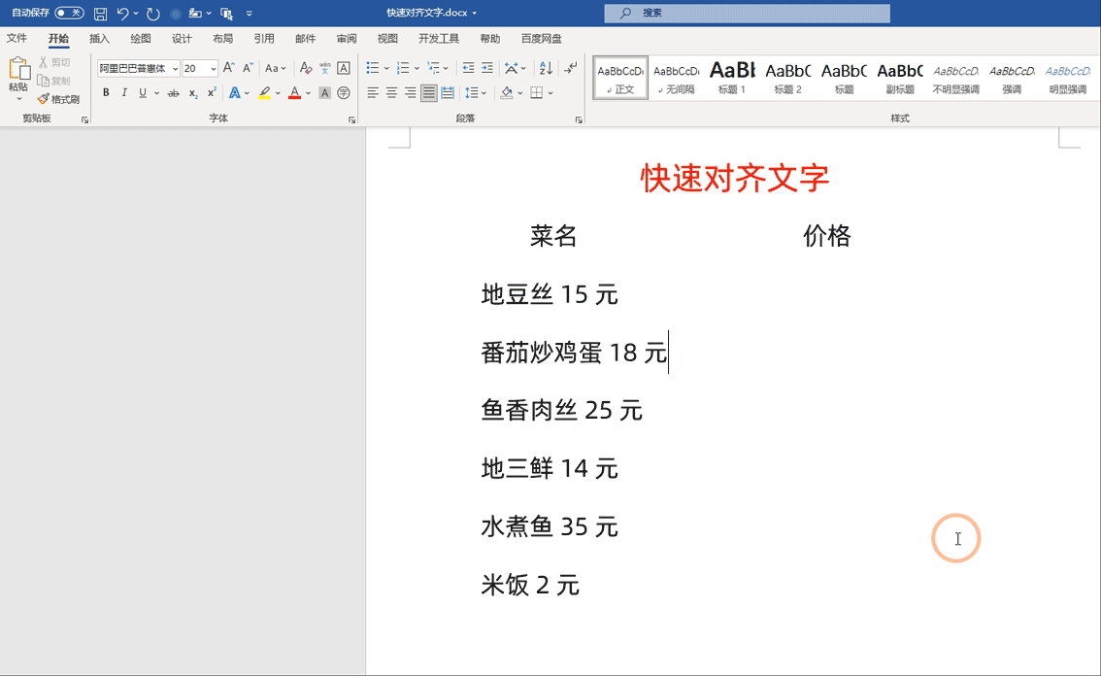Center align text

point(392,93)
